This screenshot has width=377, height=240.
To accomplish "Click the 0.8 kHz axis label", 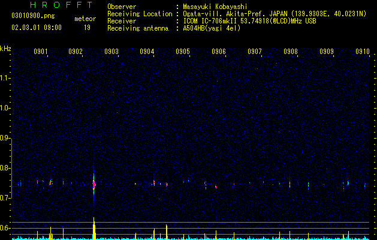I will click(x=5, y=168).
